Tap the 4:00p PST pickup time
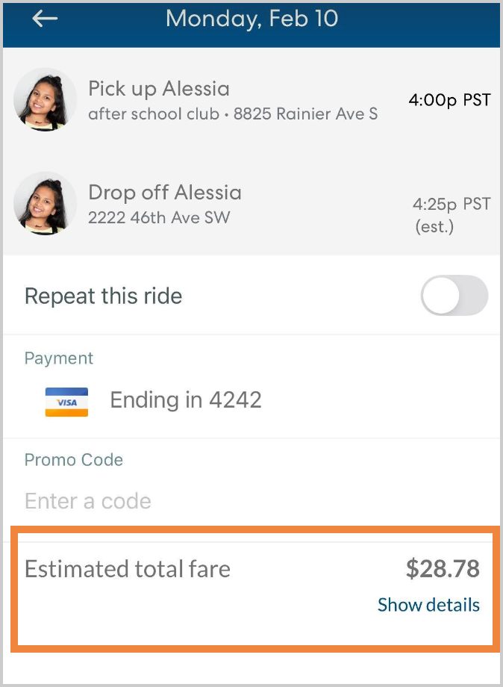This screenshot has width=503, height=687. (450, 99)
